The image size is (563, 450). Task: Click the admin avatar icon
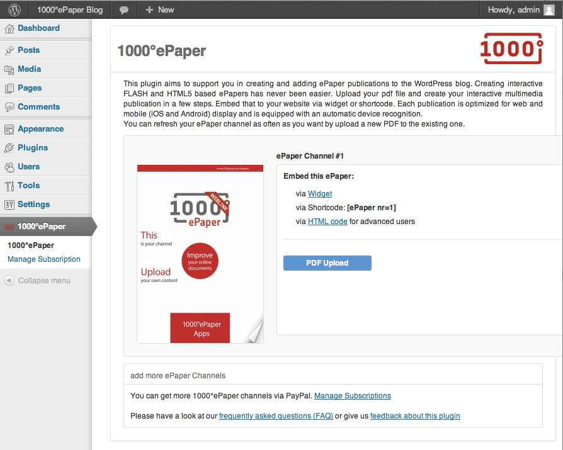(549, 9)
